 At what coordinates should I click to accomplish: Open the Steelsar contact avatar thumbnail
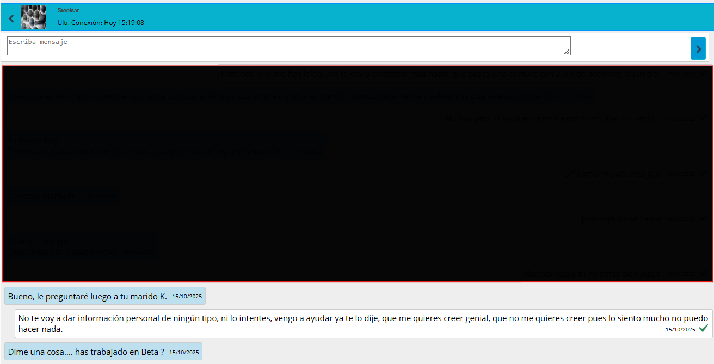click(x=33, y=17)
